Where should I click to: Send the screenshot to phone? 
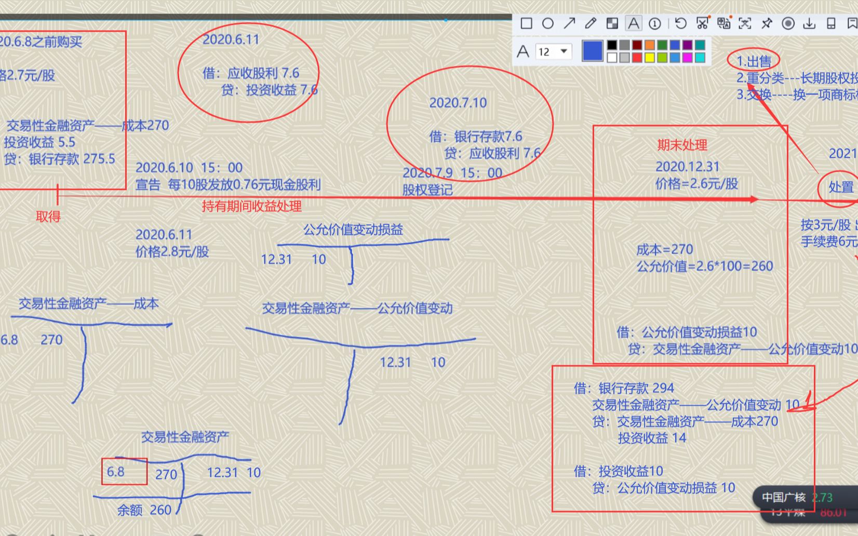(x=831, y=23)
